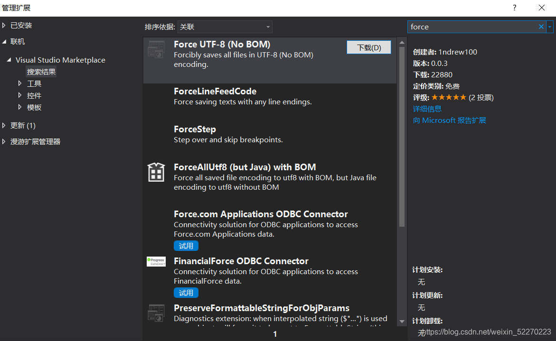The height and width of the screenshot is (341, 556).
Task: Click the Progress DataDirect icon for FinancialForce connector
Action: click(x=156, y=262)
